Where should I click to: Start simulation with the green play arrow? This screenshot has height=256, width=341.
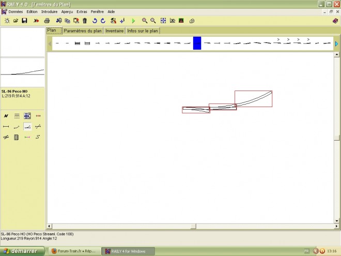133,21
